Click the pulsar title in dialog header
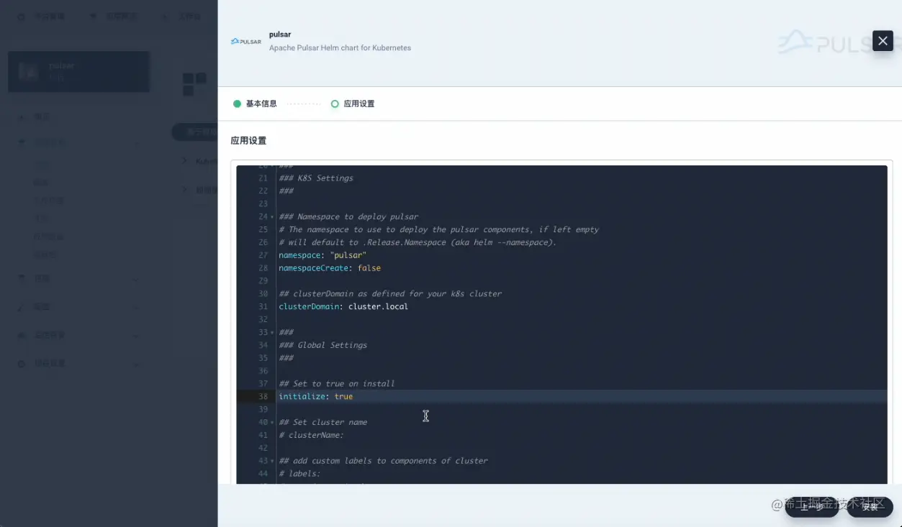 point(280,35)
